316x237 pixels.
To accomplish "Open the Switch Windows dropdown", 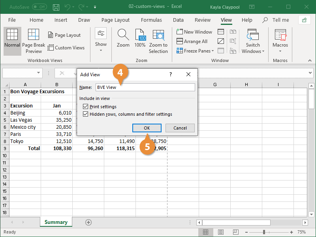I will click(x=253, y=41).
